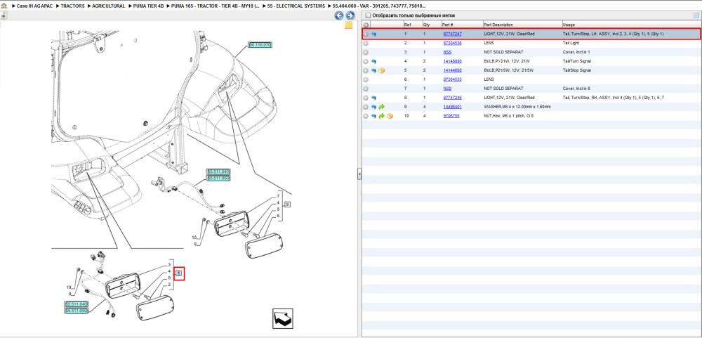The image size is (702, 338).
Task: Click the blue arrow icon in row 87747246
Action: (374, 98)
